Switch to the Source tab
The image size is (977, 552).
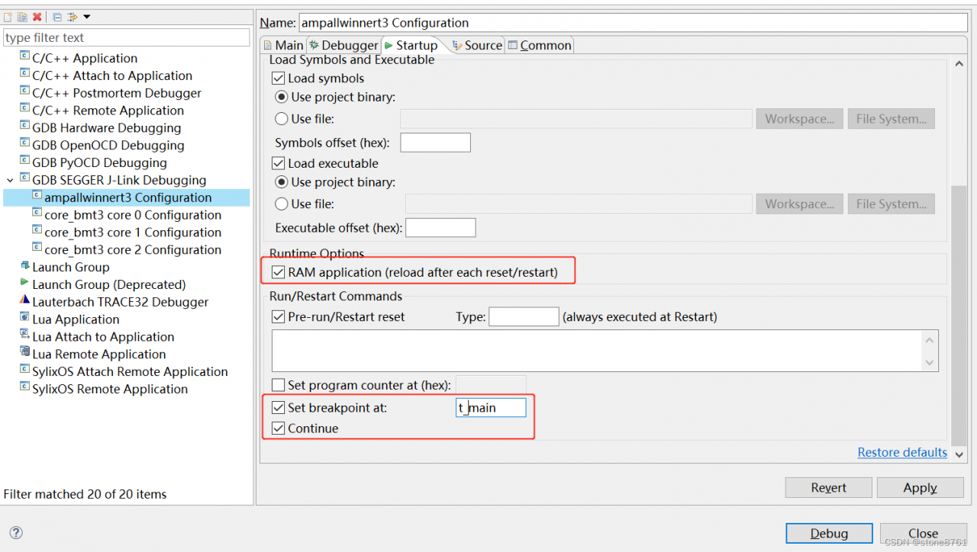[478, 46]
